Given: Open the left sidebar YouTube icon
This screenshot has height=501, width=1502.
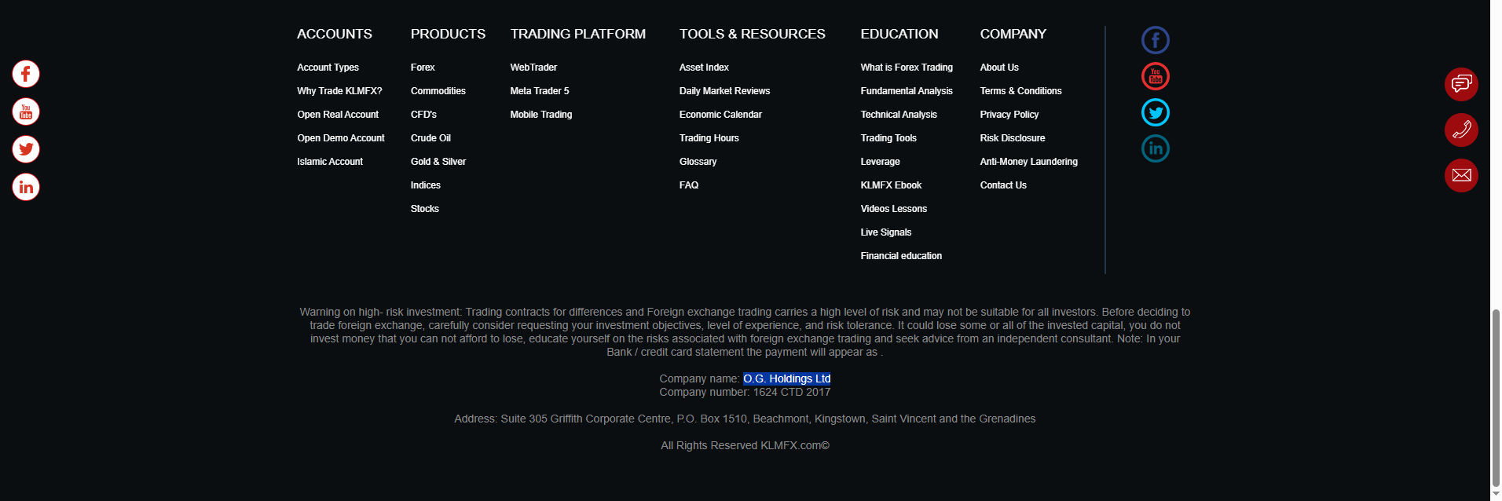Looking at the screenshot, I should (x=26, y=112).
